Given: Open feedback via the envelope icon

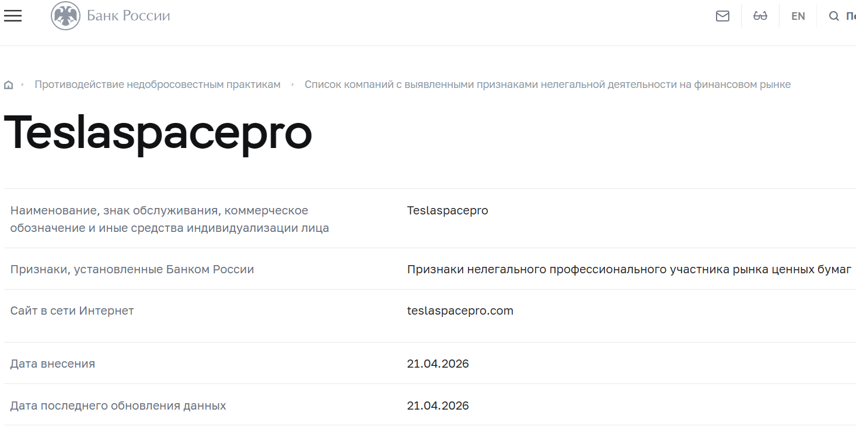Looking at the screenshot, I should point(722,16).
